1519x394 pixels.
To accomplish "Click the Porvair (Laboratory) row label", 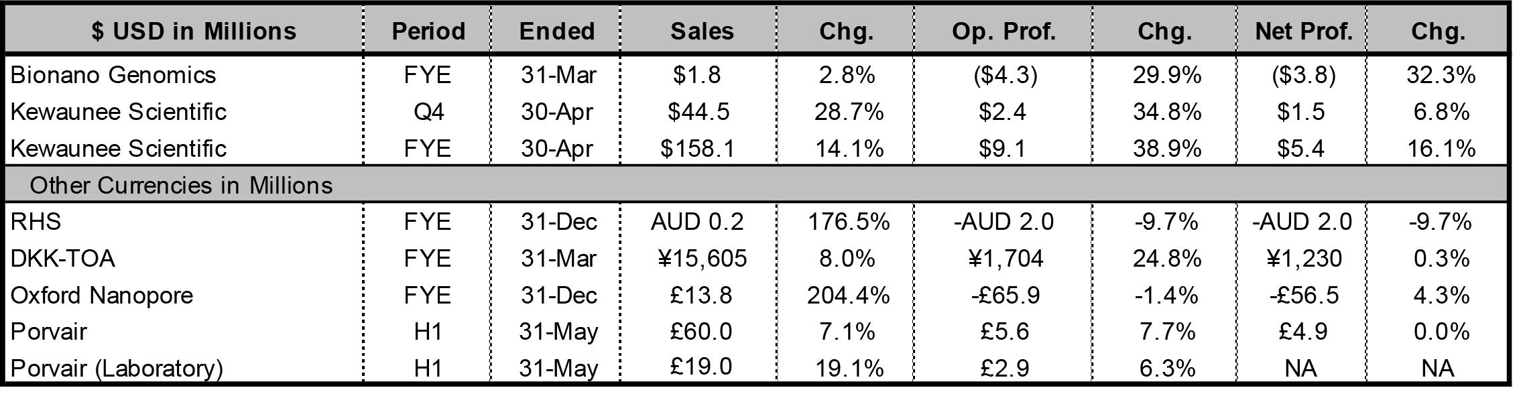I will click(117, 368).
